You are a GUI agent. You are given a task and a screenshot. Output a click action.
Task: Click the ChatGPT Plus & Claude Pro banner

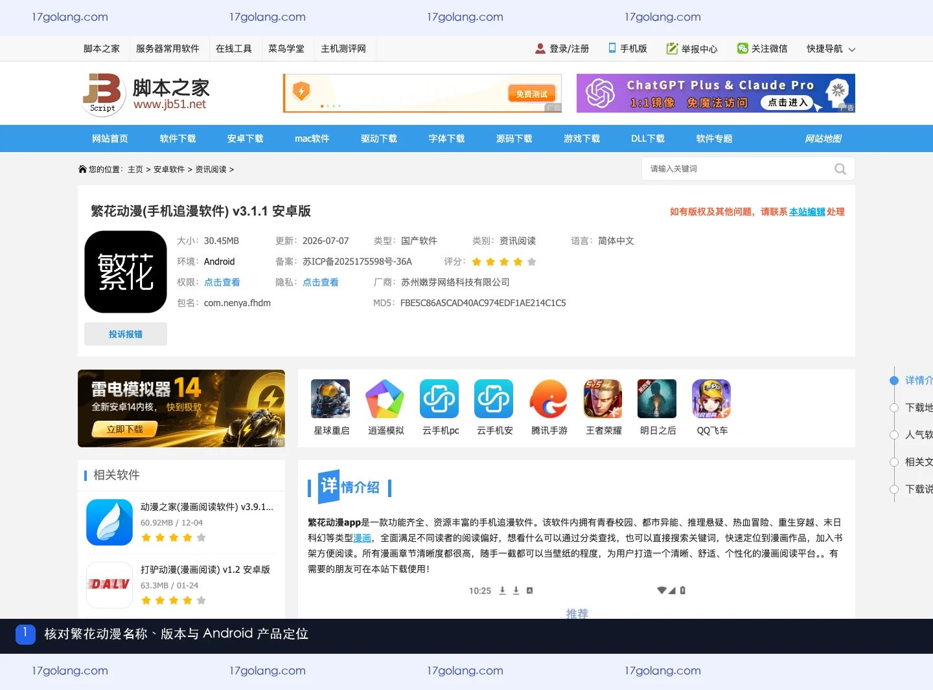[x=716, y=93]
